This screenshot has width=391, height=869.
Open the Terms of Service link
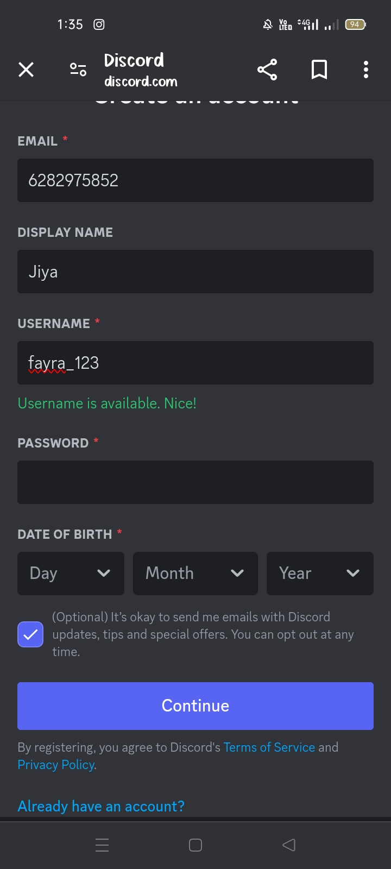point(269,747)
